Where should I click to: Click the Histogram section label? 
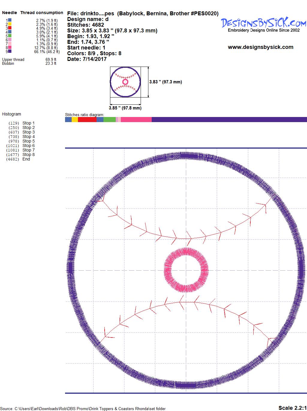coord(12,114)
